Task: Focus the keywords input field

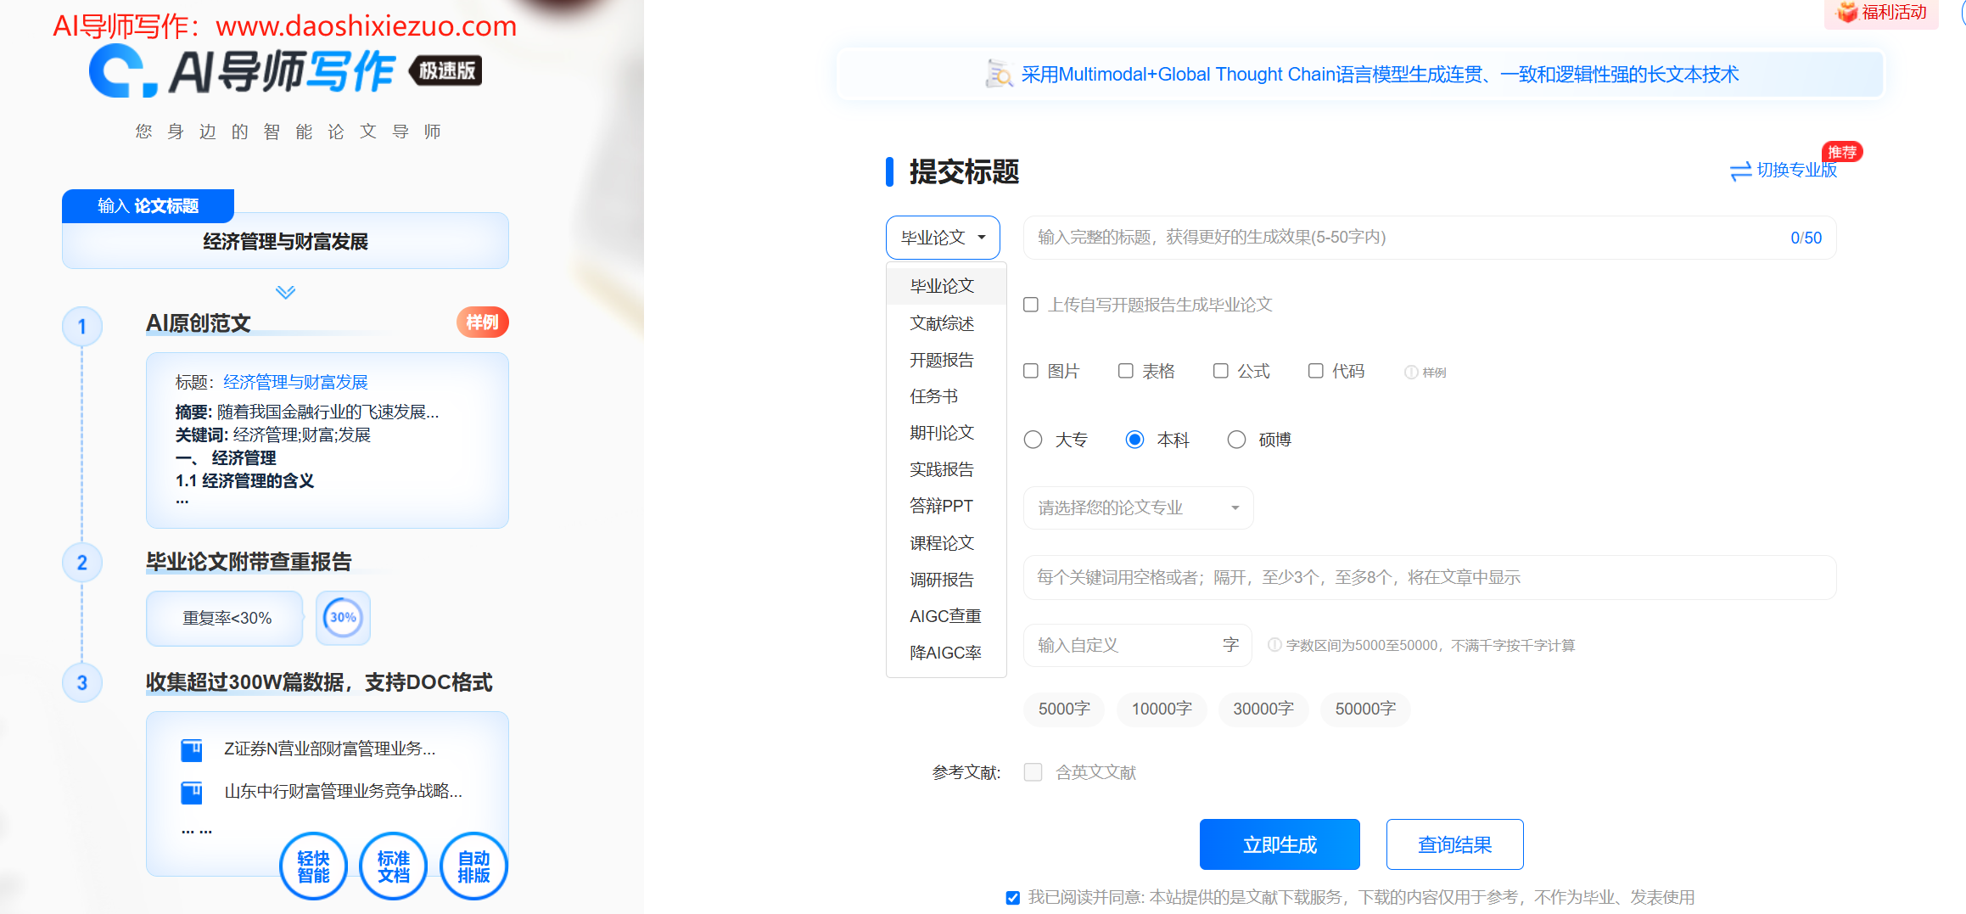Action: pyautogui.click(x=1430, y=577)
